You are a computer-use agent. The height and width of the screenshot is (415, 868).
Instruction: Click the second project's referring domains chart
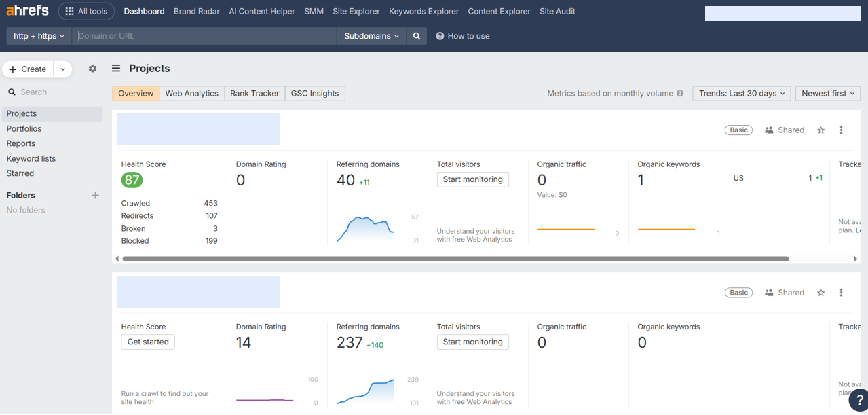point(365,392)
